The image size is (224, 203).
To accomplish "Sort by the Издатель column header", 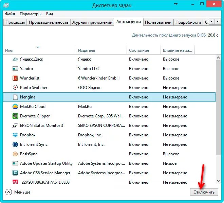I will (101, 50).
